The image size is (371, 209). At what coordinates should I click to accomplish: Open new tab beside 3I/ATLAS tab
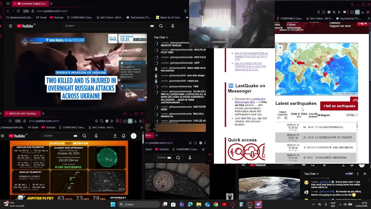[x=43, y=113]
